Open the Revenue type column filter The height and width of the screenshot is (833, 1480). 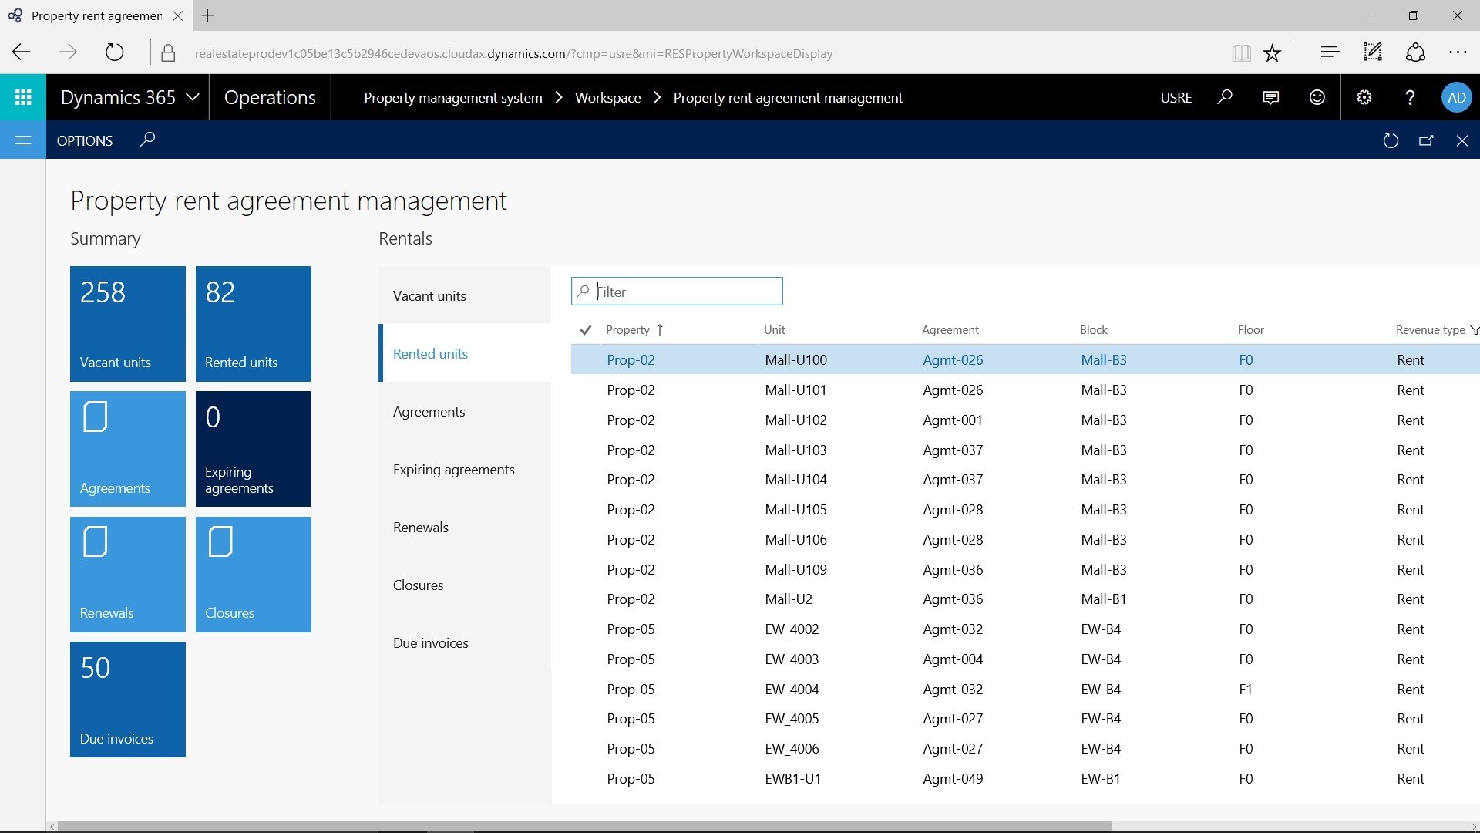click(1474, 330)
